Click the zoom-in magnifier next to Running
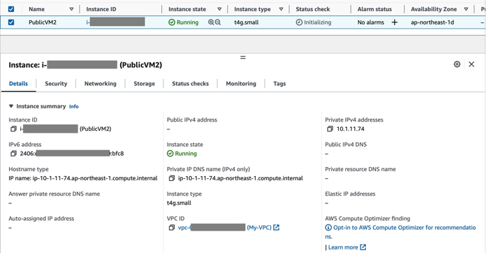This screenshot has height=253, width=489. coord(211,22)
